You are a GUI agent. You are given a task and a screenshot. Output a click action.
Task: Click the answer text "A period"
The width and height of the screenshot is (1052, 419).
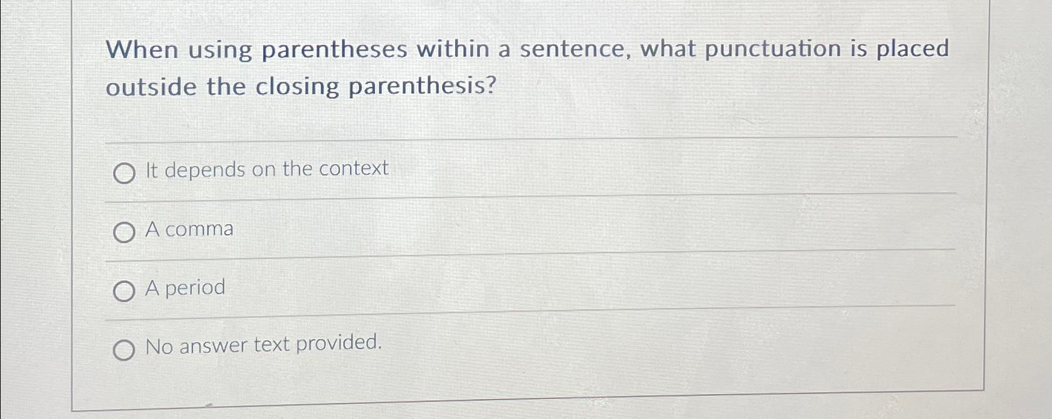(x=184, y=288)
